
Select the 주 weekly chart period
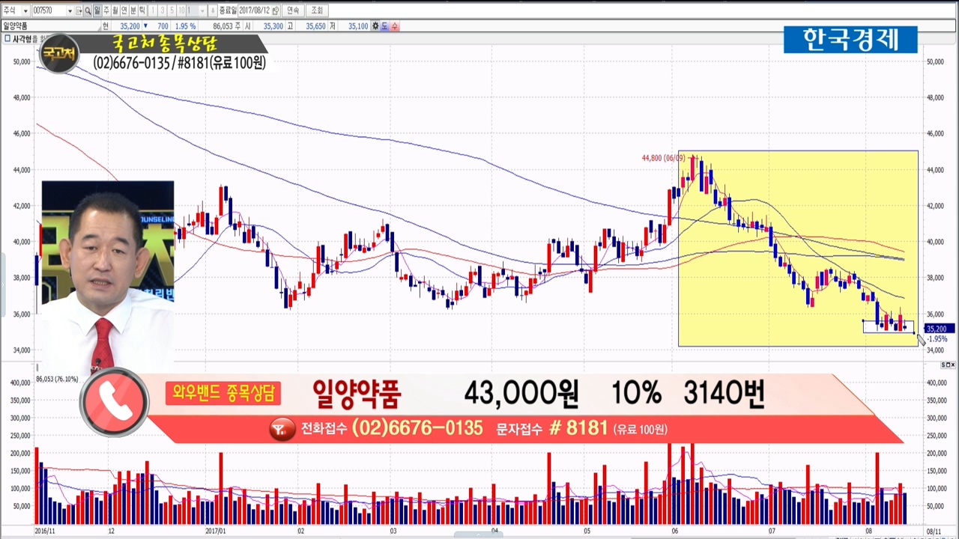click(106, 11)
